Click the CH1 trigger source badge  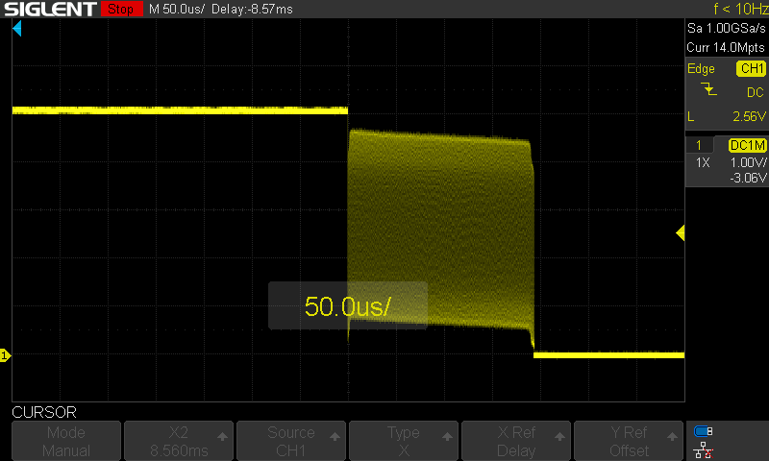click(751, 68)
